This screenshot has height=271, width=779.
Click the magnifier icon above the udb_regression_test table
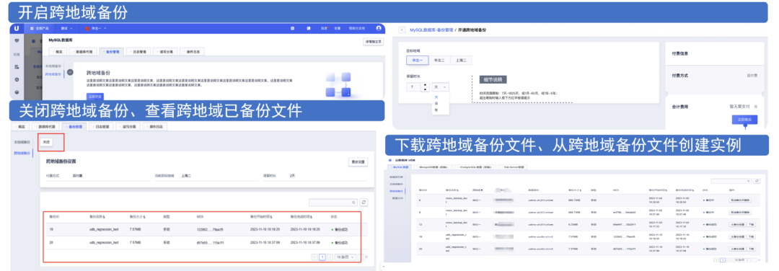point(354,203)
